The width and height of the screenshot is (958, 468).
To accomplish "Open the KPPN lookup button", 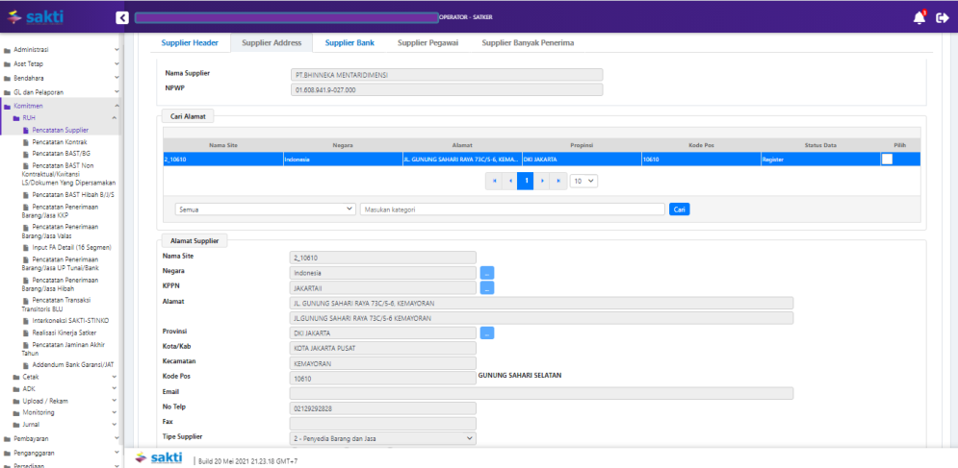I will [x=487, y=287].
